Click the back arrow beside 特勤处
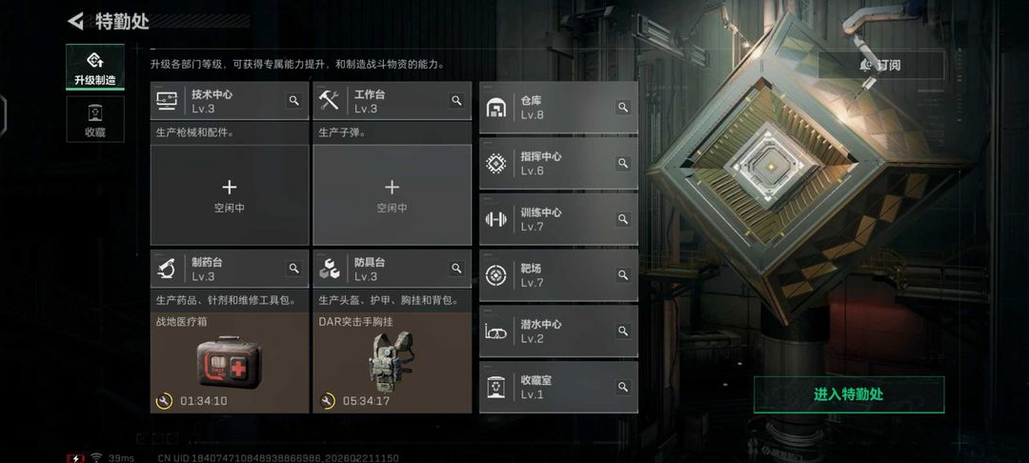Screen dimensions: 1029x463 click(x=75, y=21)
